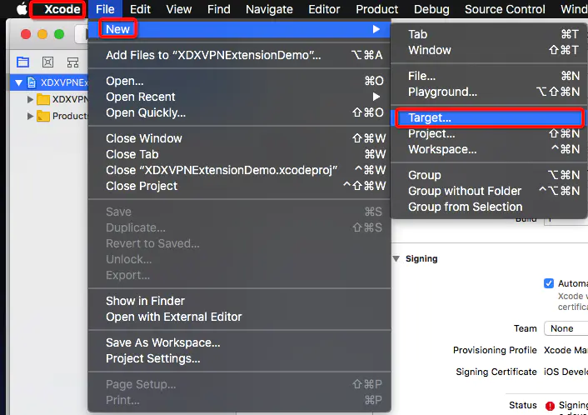Expand the Products folder disclosure triangle
Screen dimensions: 588x415
[31, 116]
